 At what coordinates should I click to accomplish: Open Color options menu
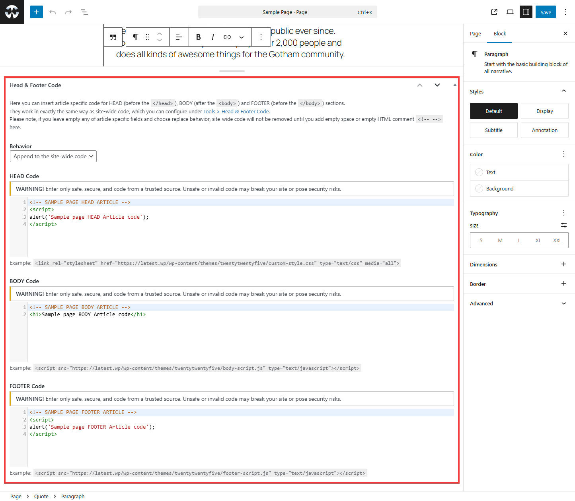coord(564,154)
